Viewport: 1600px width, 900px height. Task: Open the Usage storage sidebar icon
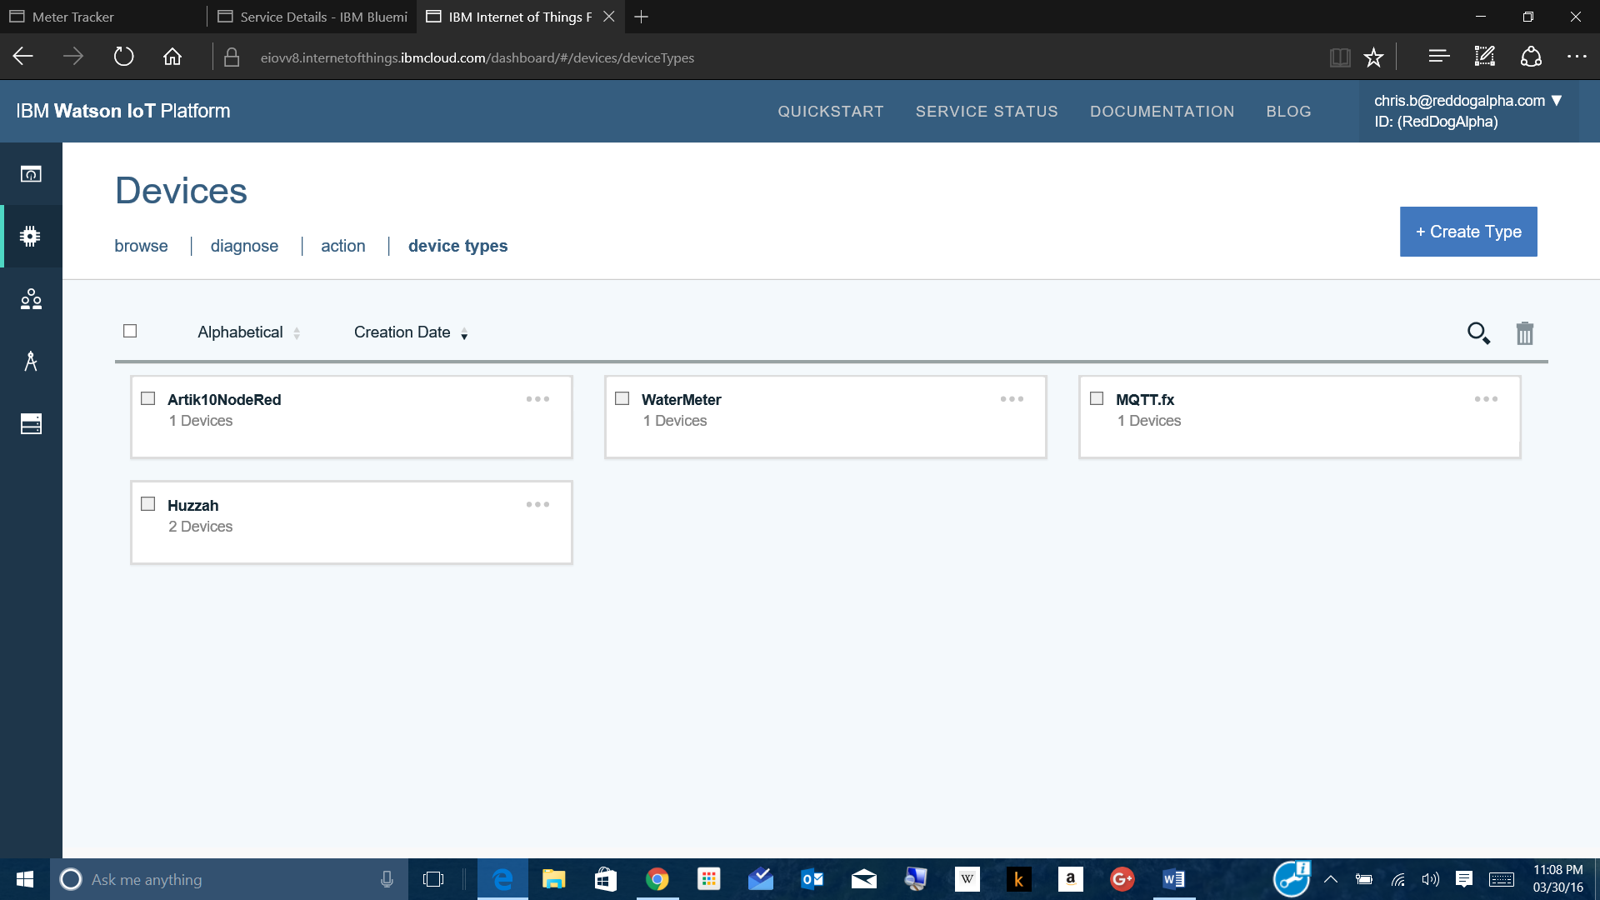tap(31, 424)
